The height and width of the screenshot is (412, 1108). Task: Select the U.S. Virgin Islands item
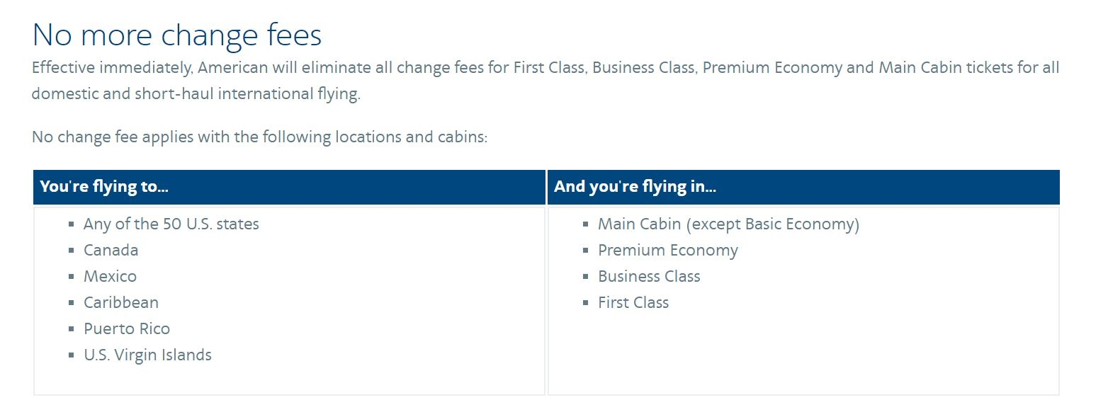pos(147,355)
